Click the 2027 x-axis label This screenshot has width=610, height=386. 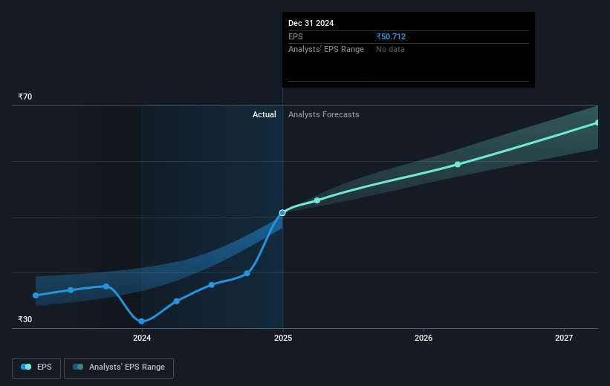pos(564,338)
